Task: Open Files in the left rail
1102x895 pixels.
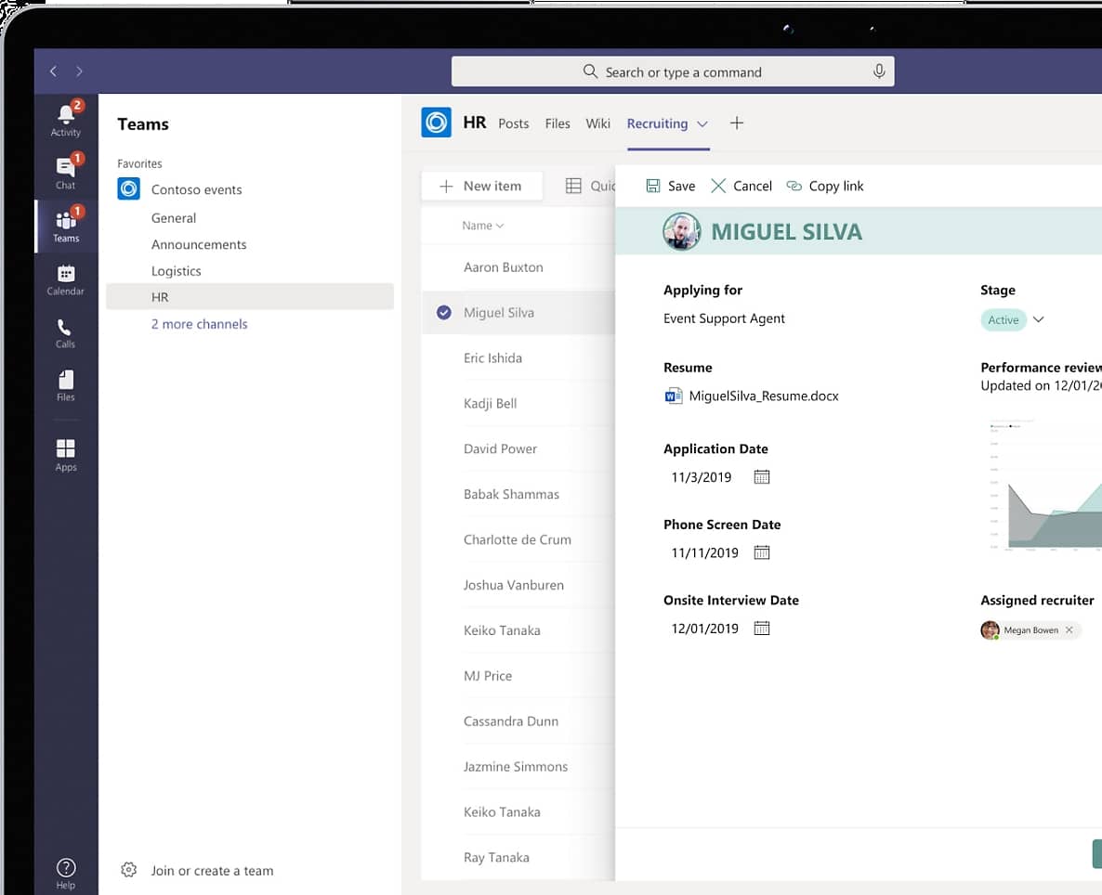Action: coord(65,384)
